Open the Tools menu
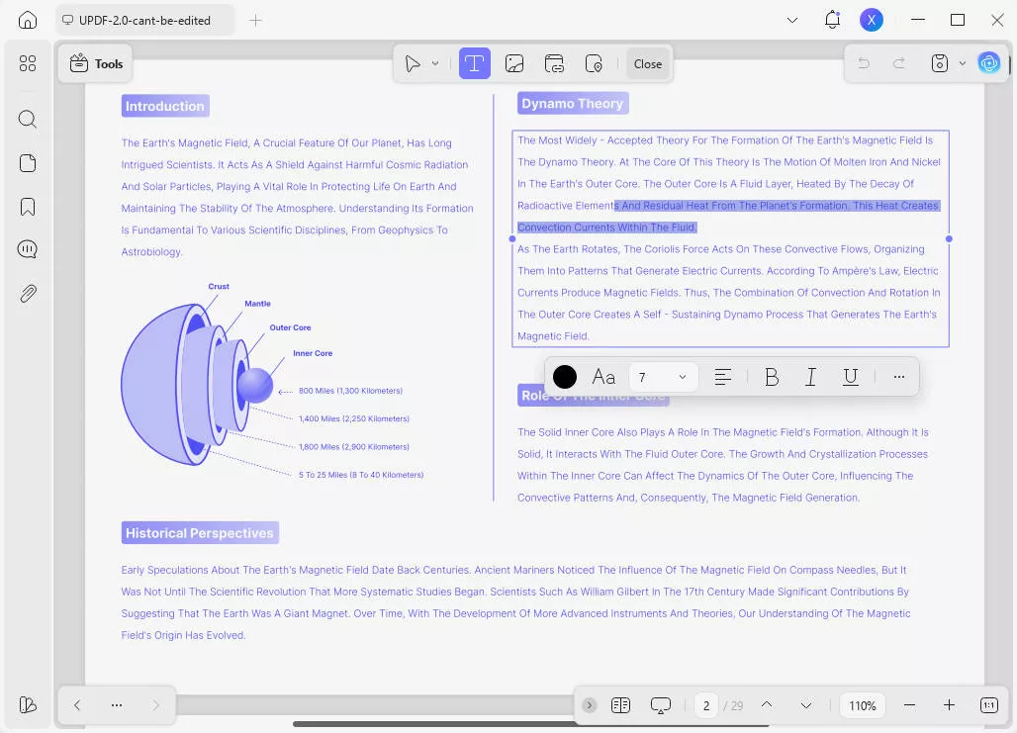Viewport: 1017px width, 733px height. pyautogui.click(x=95, y=62)
